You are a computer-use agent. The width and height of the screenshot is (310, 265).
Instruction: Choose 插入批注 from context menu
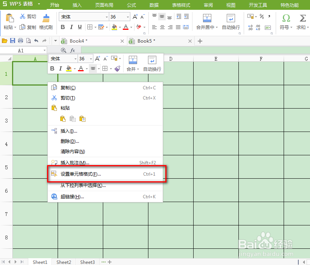point(105,163)
